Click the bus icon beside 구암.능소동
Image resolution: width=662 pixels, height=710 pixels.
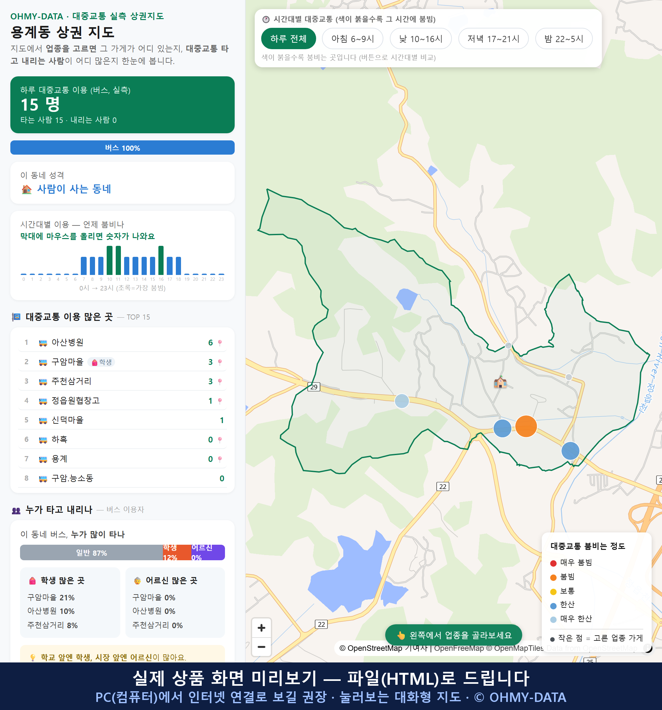43,479
